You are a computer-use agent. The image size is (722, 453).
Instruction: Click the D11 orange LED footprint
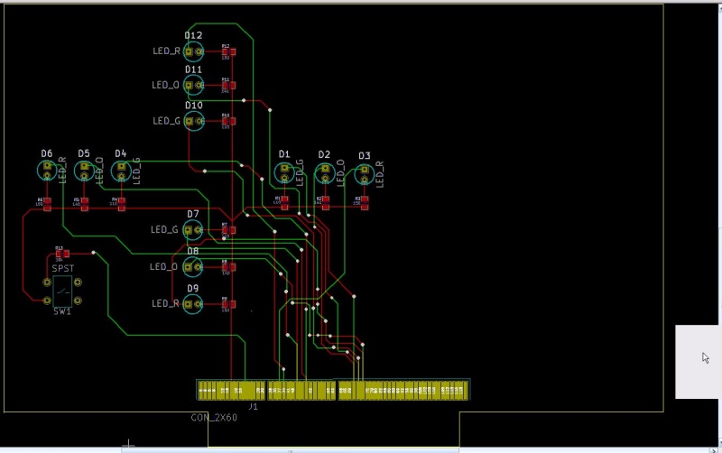point(194,86)
